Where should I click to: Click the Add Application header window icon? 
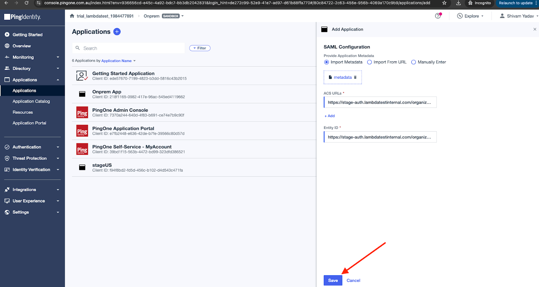tap(324, 29)
